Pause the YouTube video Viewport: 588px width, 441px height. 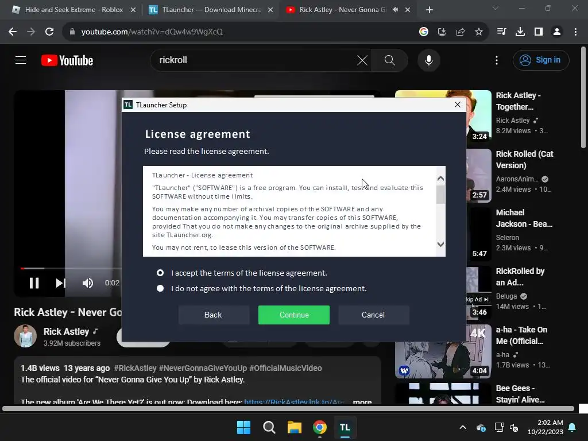pos(34,283)
